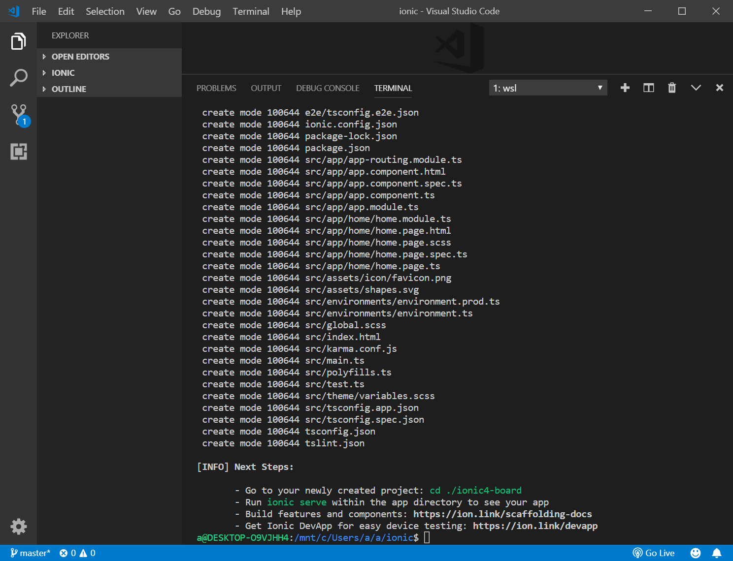
Task: Collapse the panel with chevron down
Action: (x=696, y=88)
